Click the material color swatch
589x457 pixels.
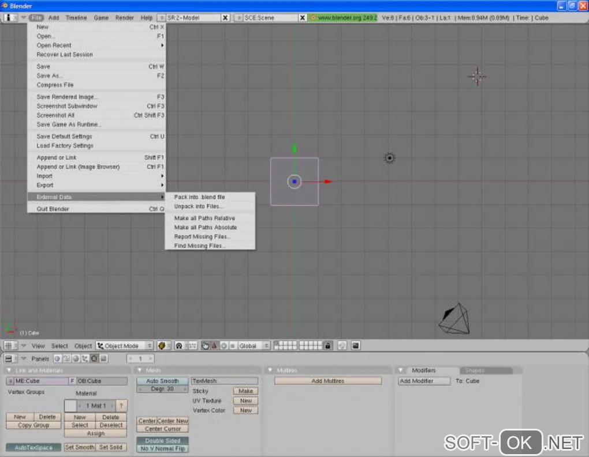tap(70, 406)
